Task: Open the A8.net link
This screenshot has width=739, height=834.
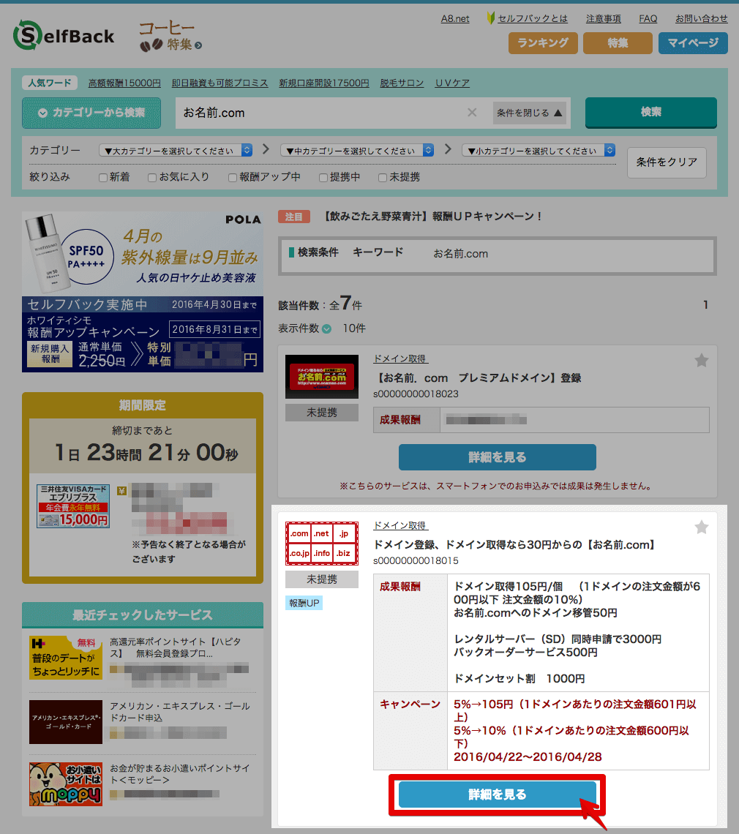Action: click(x=455, y=18)
